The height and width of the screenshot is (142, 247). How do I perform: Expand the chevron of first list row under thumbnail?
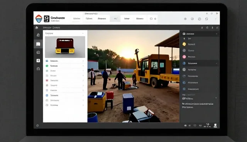pyautogui.click(x=83, y=61)
